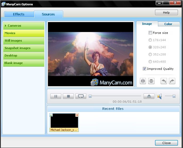Select Blank image source
Viewport: 183px width, 148px height.
(24, 63)
